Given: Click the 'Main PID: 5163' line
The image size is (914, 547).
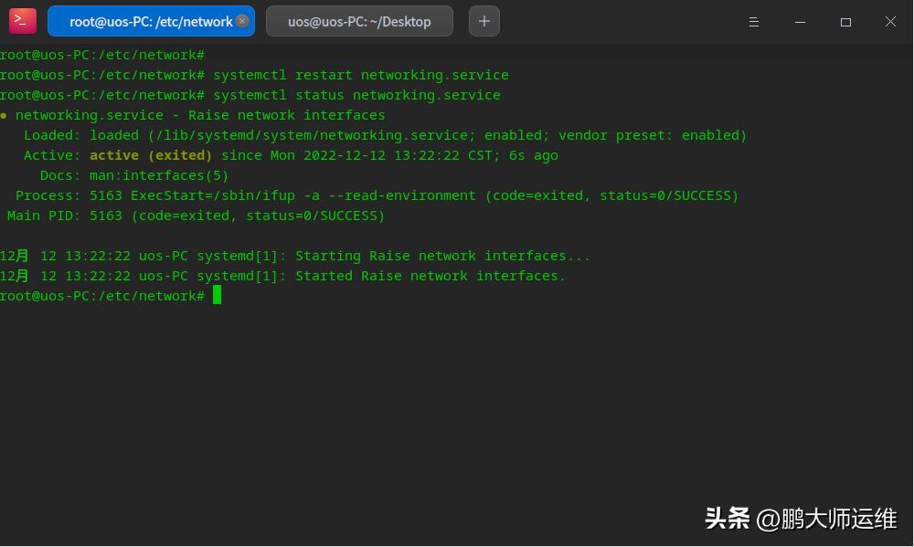Looking at the screenshot, I should pos(196,216).
